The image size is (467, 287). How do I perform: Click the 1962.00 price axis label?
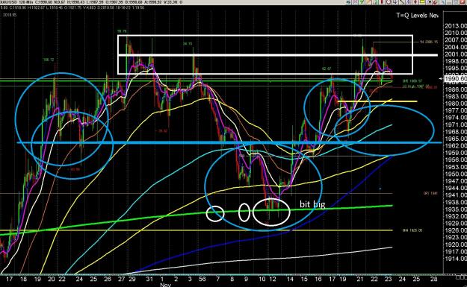(456, 145)
